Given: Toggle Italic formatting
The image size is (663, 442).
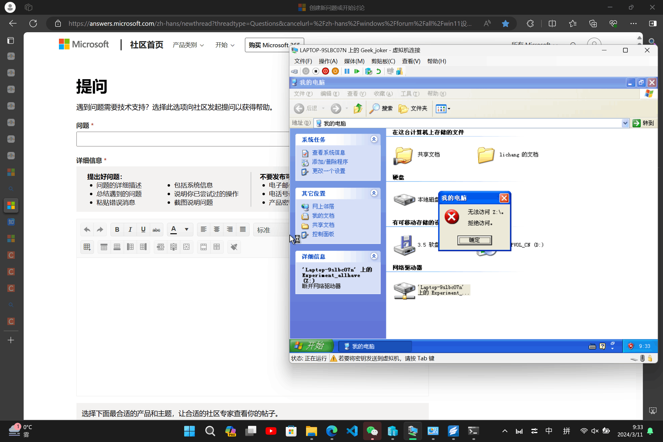Looking at the screenshot, I should pyautogui.click(x=130, y=230).
